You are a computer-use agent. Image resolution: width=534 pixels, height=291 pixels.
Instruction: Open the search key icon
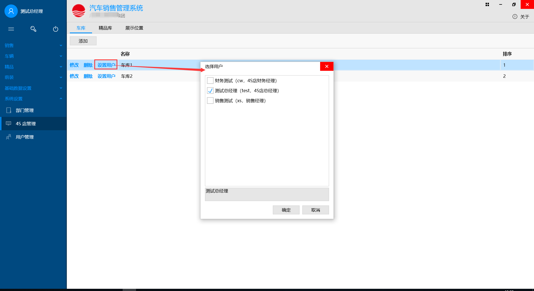33,29
